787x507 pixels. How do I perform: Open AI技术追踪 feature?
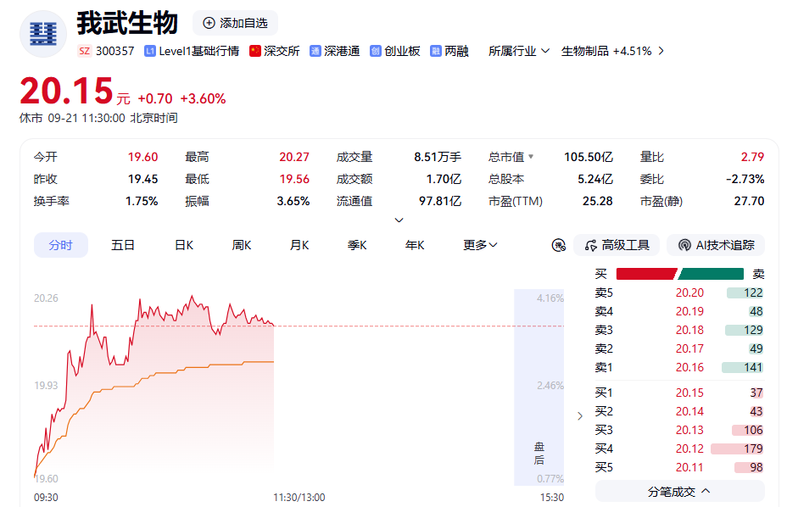(x=716, y=245)
